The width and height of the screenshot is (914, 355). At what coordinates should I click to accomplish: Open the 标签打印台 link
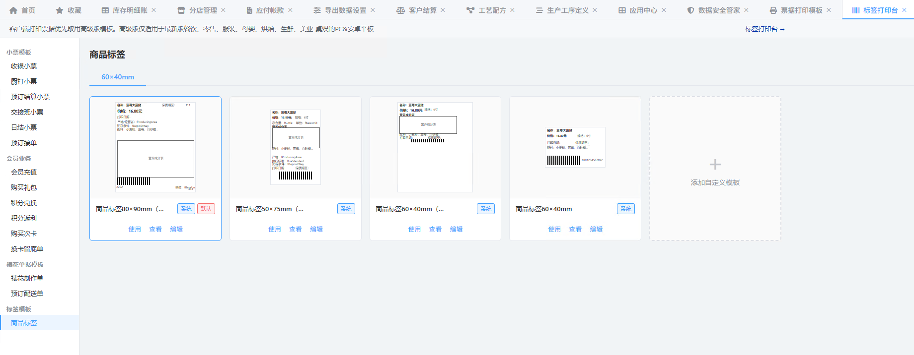click(765, 29)
